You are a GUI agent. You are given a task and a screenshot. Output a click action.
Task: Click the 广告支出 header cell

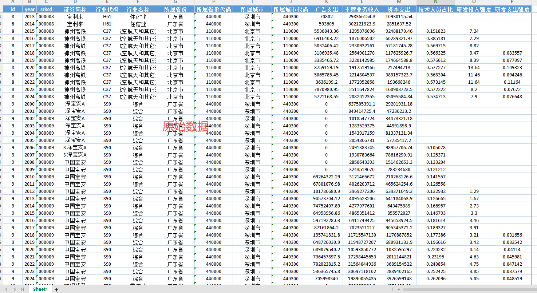pyautogui.click(x=326, y=9)
